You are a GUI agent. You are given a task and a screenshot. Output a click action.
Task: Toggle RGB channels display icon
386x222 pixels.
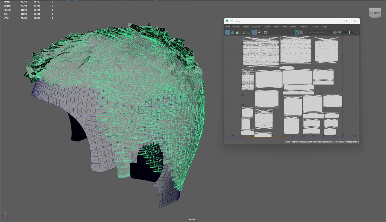335,32
